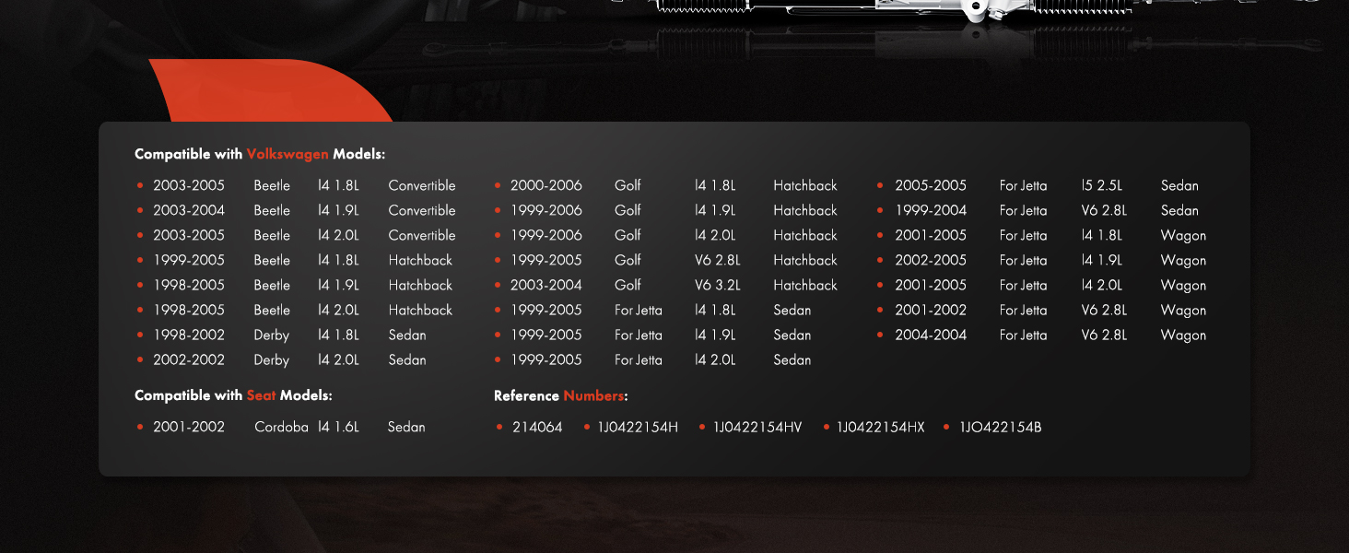The width and height of the screenshot is (1349, 553).
Task: Click the "Compatible with Volkswagen Models:" heading
Action: tap(260, 154)
